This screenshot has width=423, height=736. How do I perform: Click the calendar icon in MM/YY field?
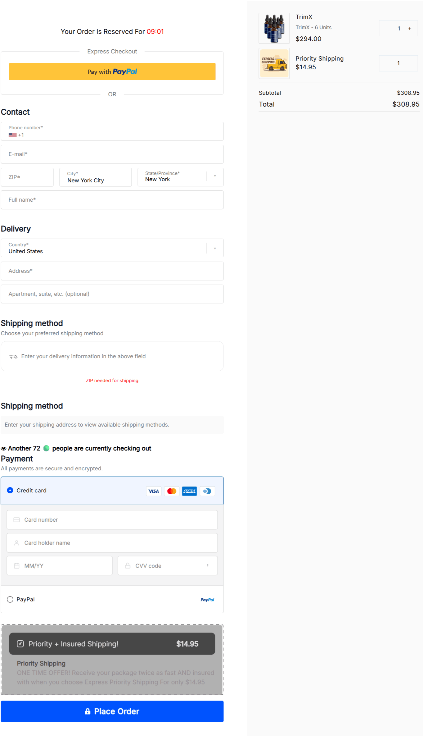coord(17,566)
